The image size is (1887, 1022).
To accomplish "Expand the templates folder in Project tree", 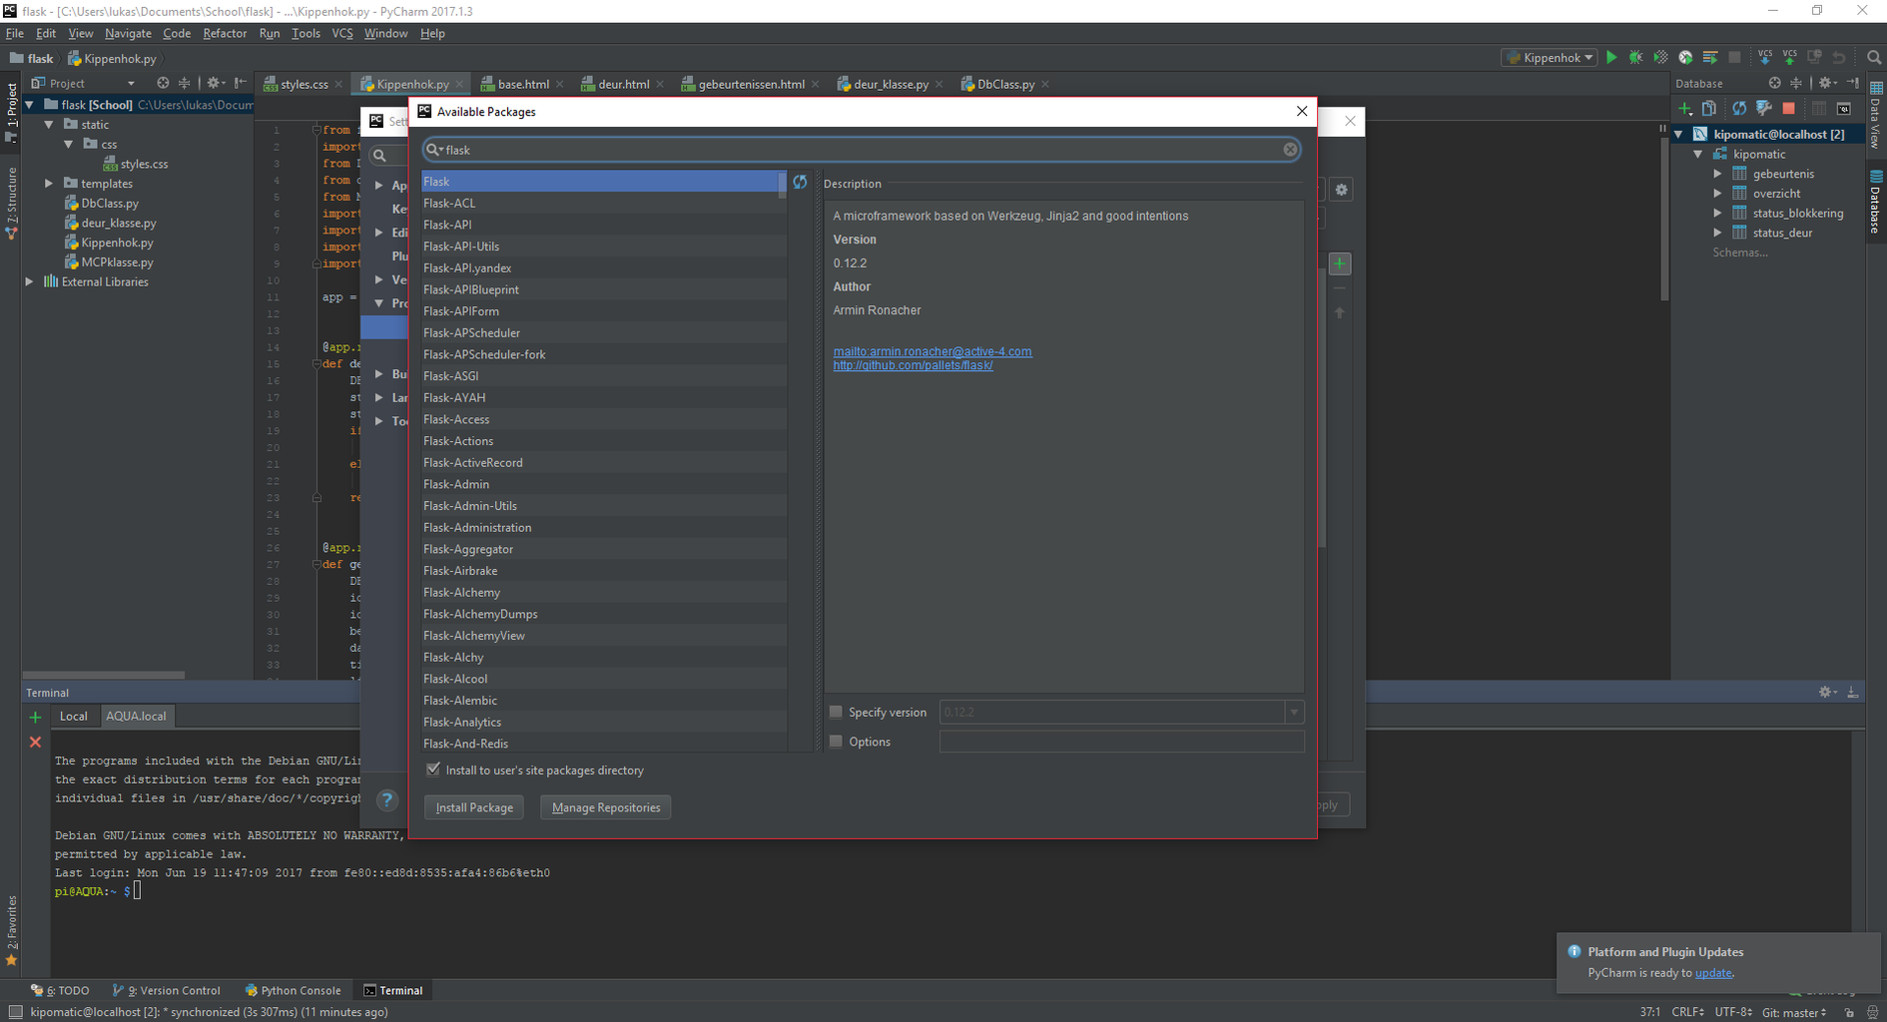I will pos(49,184).
